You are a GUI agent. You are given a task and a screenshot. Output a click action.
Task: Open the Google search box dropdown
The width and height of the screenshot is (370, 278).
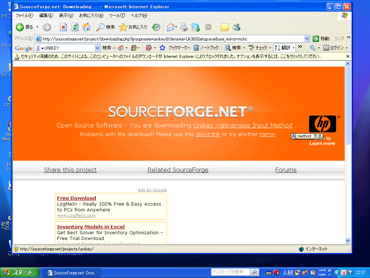tap(97, 48)
